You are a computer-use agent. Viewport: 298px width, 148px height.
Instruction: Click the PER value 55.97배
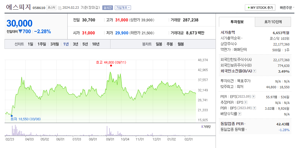271,97
